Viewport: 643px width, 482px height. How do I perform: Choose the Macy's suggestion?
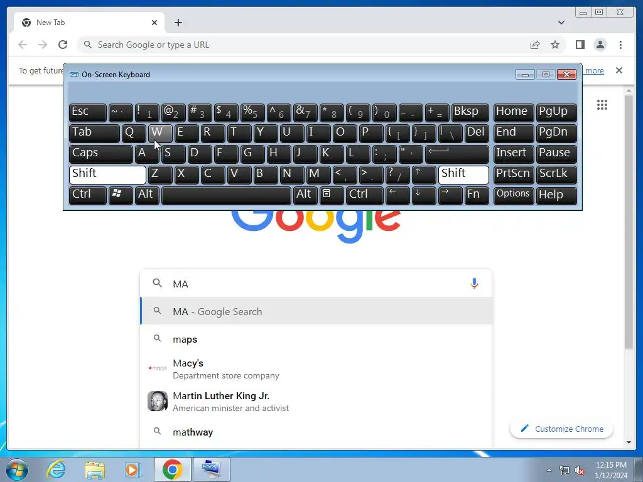316,369
